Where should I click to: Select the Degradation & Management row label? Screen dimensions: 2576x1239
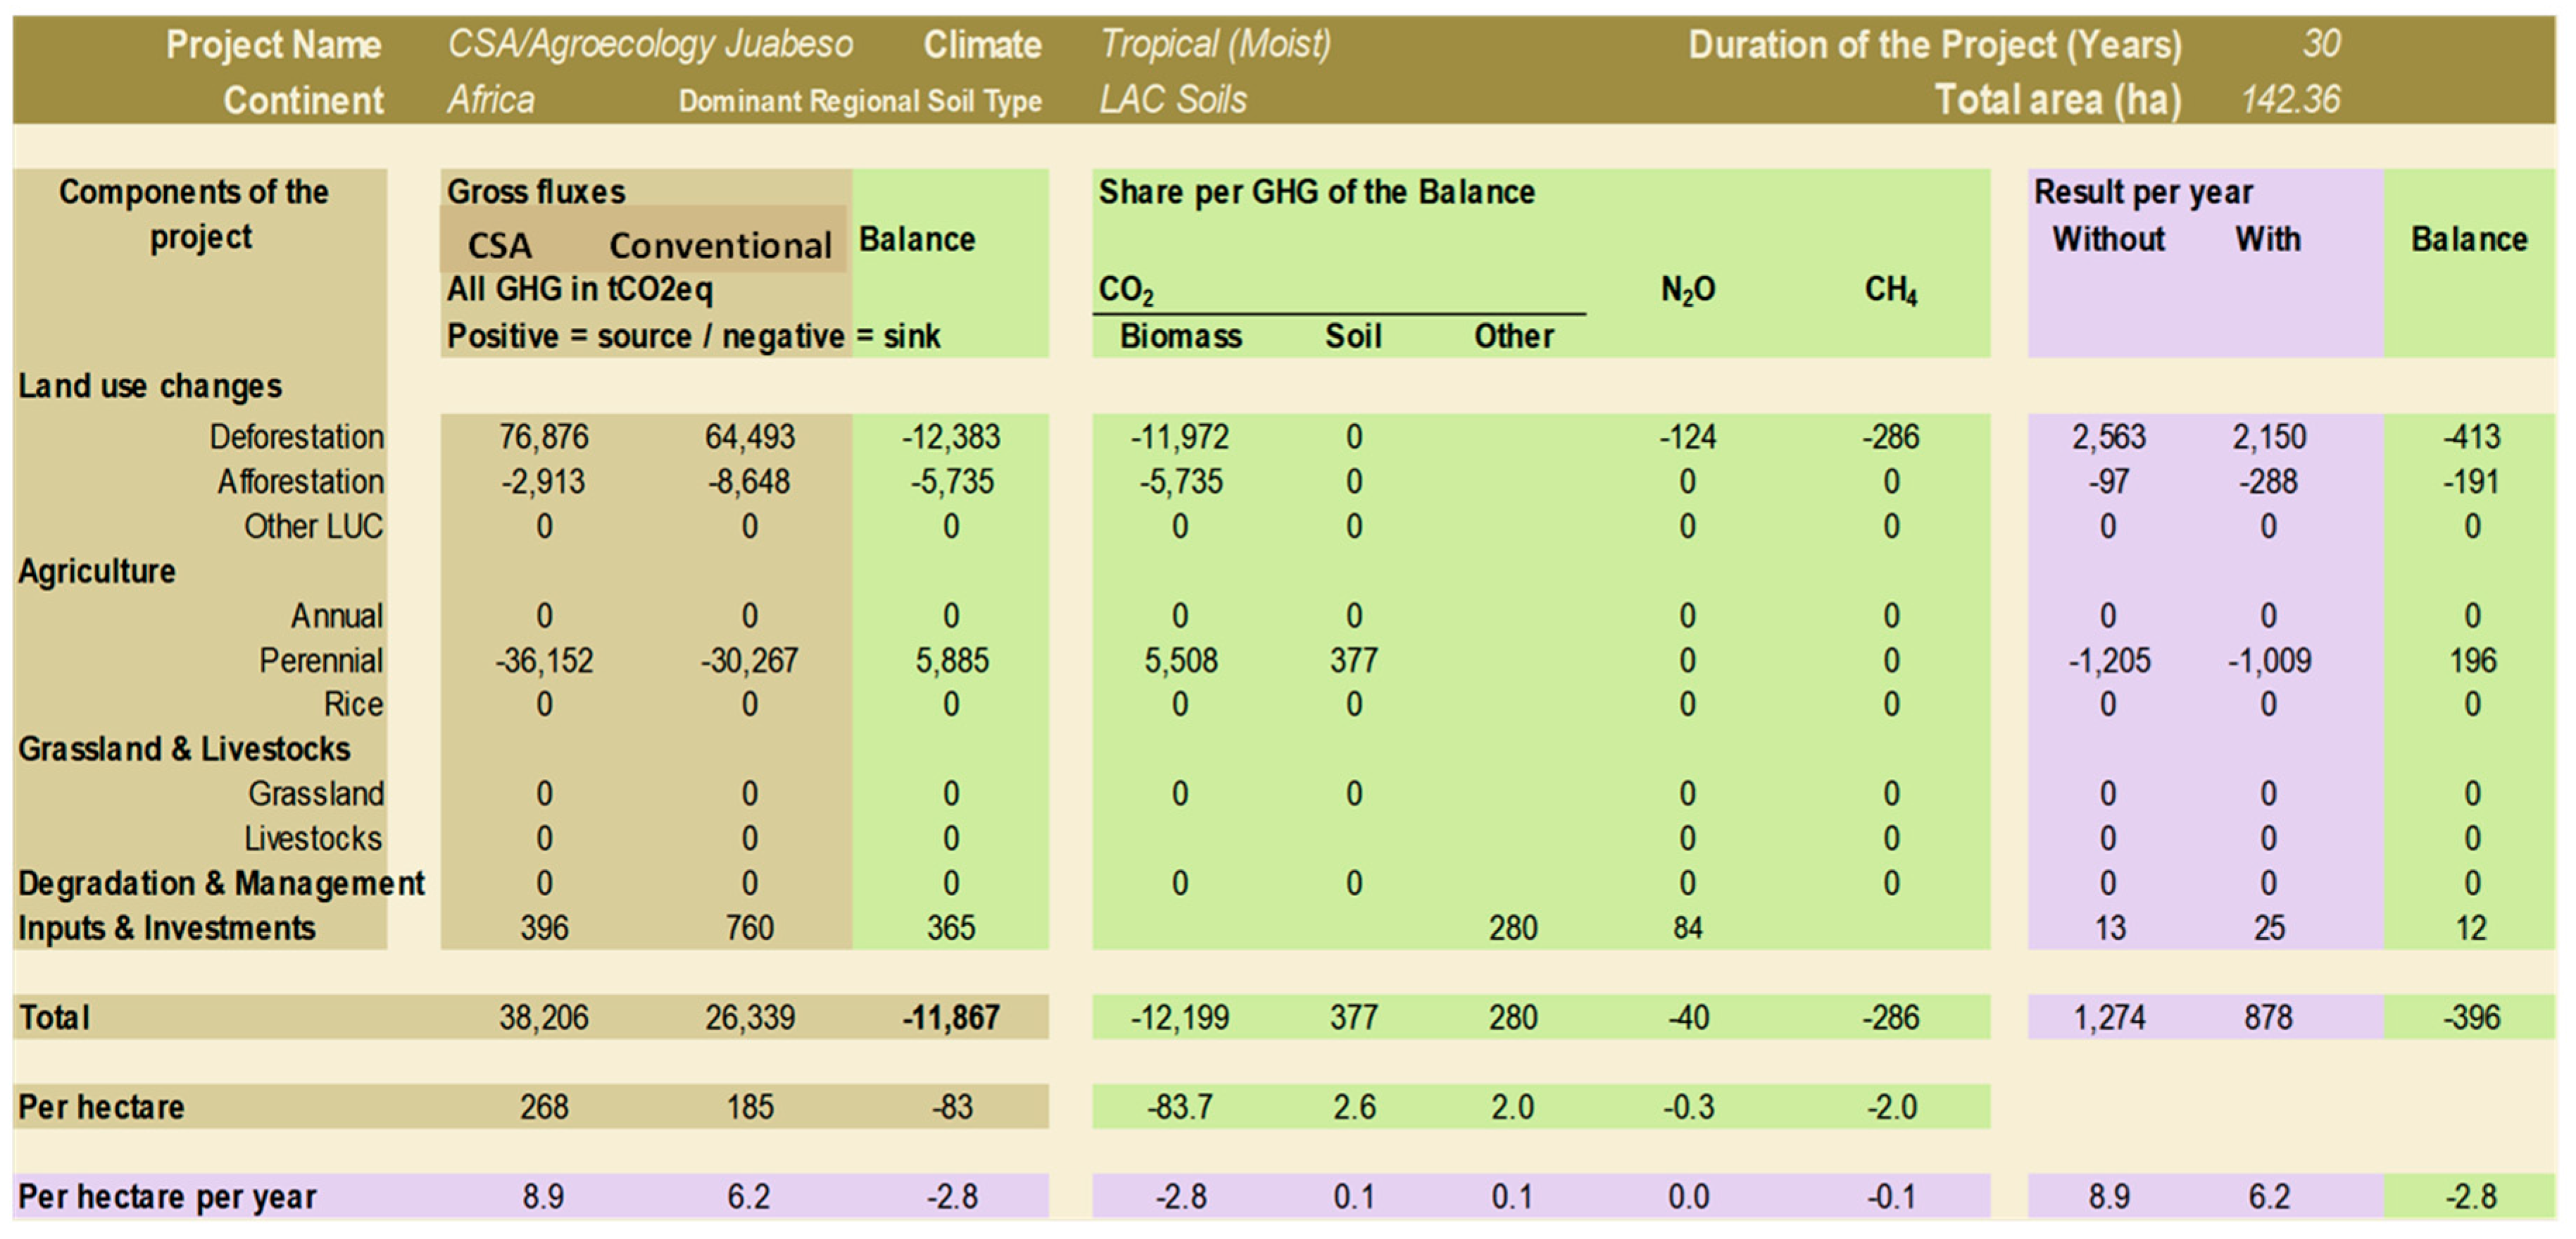click(221, 884)
